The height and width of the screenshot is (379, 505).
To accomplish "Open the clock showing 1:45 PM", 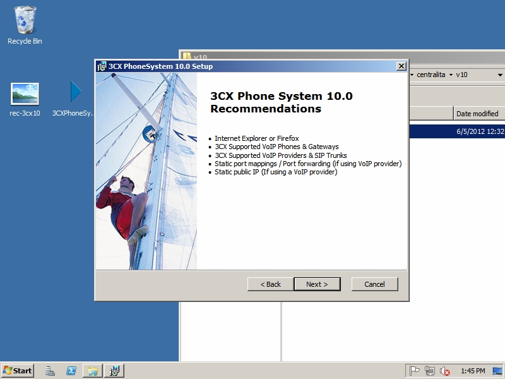I will click(x=473, y=371).
